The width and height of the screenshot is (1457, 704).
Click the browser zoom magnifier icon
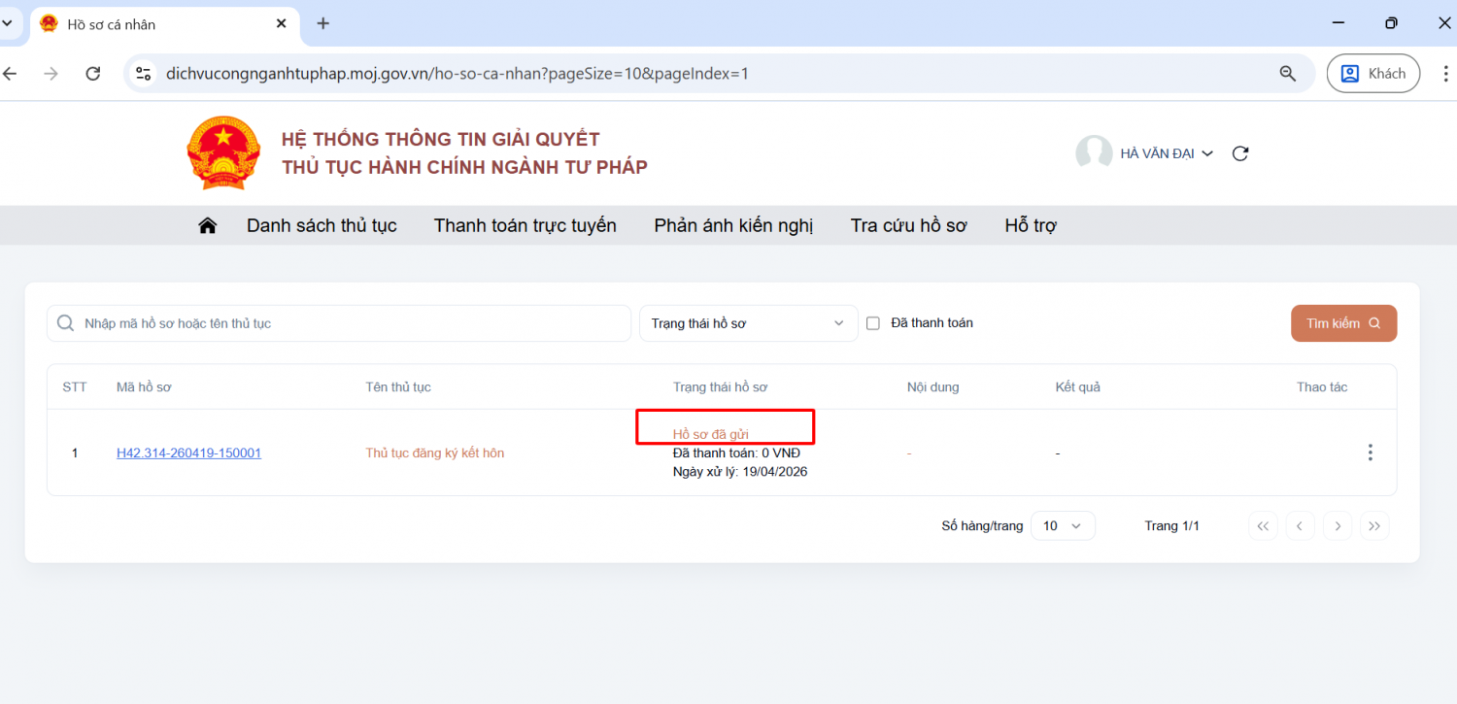pos(1288,74)
